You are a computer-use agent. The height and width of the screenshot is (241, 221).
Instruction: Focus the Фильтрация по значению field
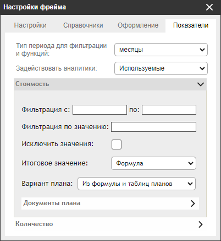click(153, 127)
